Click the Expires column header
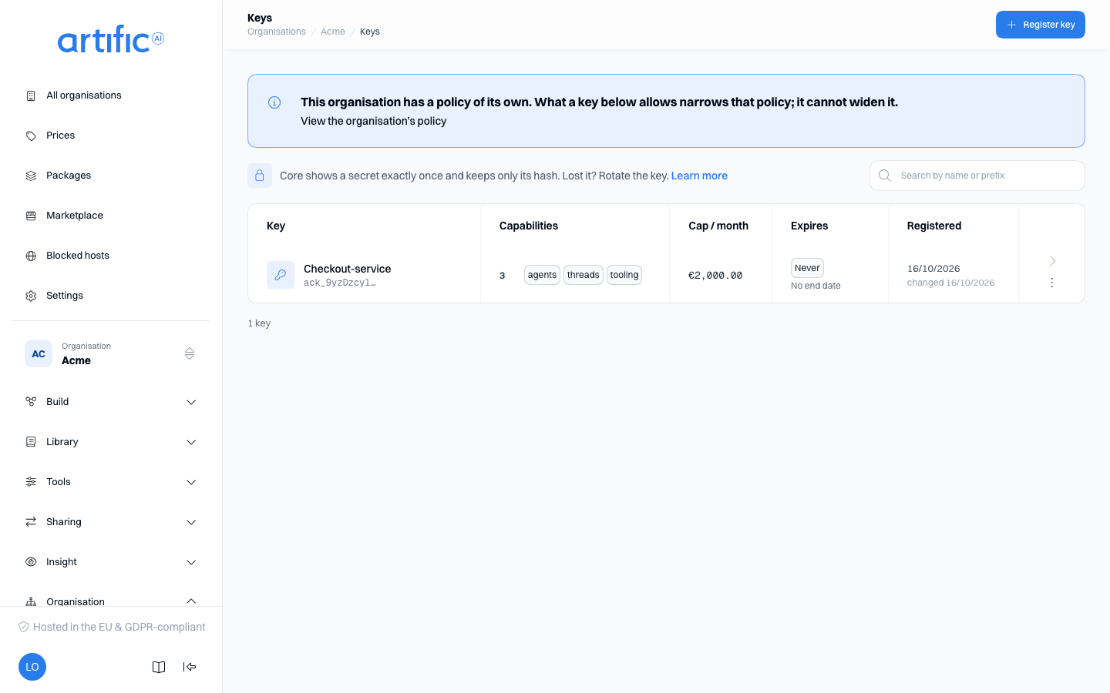1110x693 pixels. tap(809, 226)
